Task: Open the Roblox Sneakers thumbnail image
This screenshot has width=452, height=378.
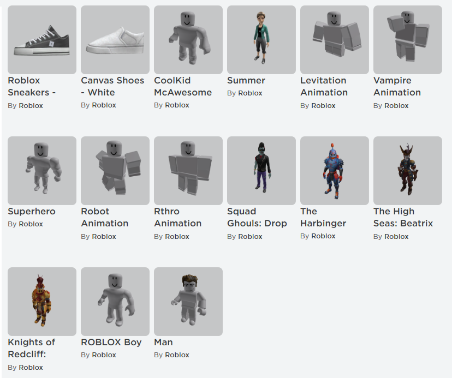Action: (42, 40)
